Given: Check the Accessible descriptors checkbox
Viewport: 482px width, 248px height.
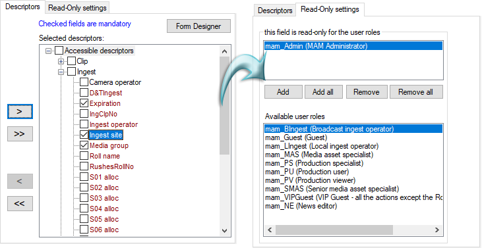Looking at the screenshot, I should coord(59,50).
